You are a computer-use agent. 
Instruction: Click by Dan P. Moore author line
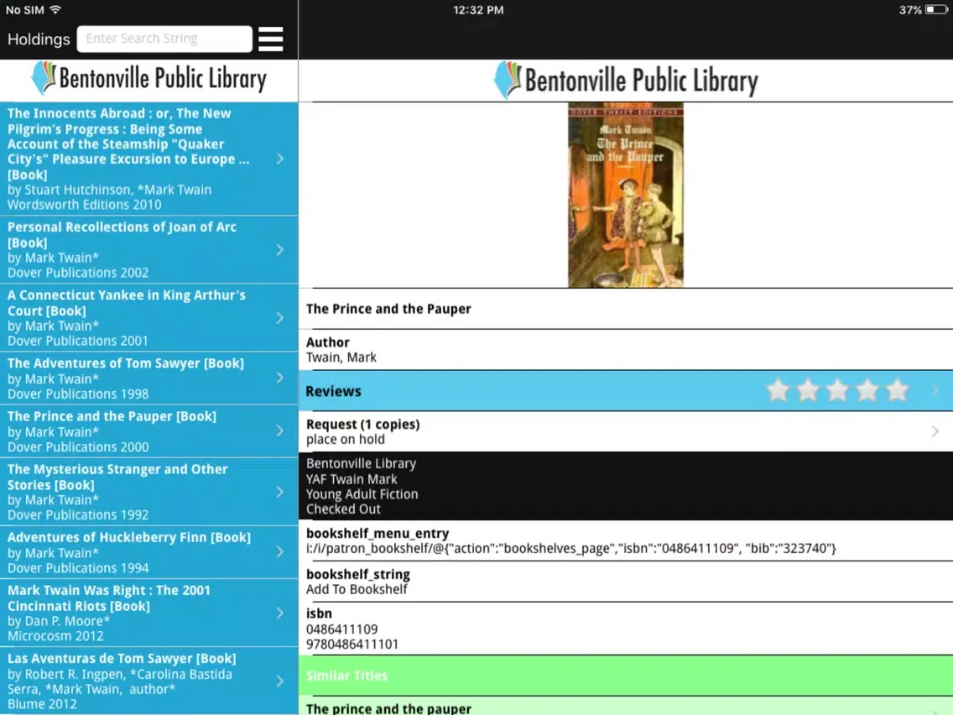click(x=59, y=621)
